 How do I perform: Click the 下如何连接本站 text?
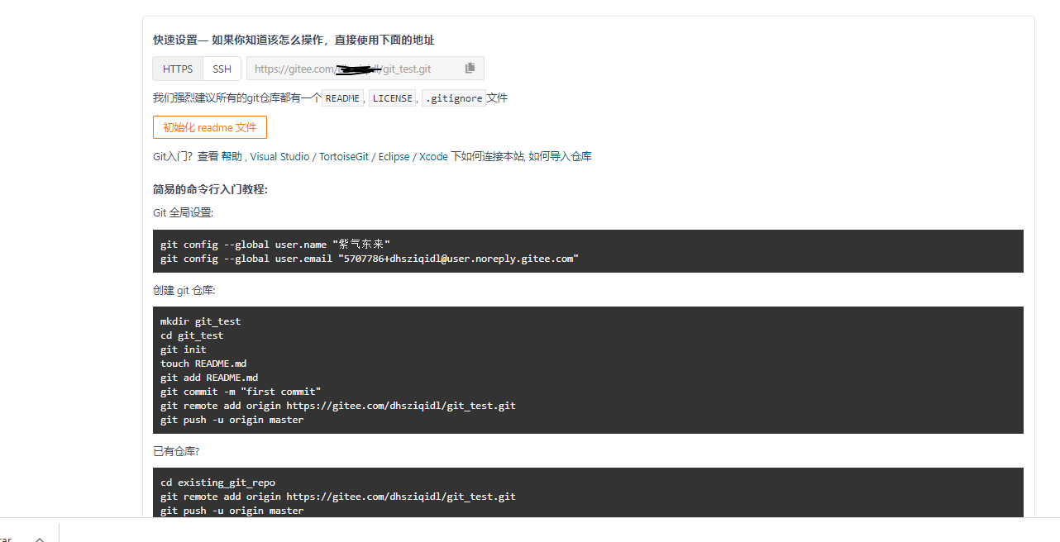pos(488,156)
